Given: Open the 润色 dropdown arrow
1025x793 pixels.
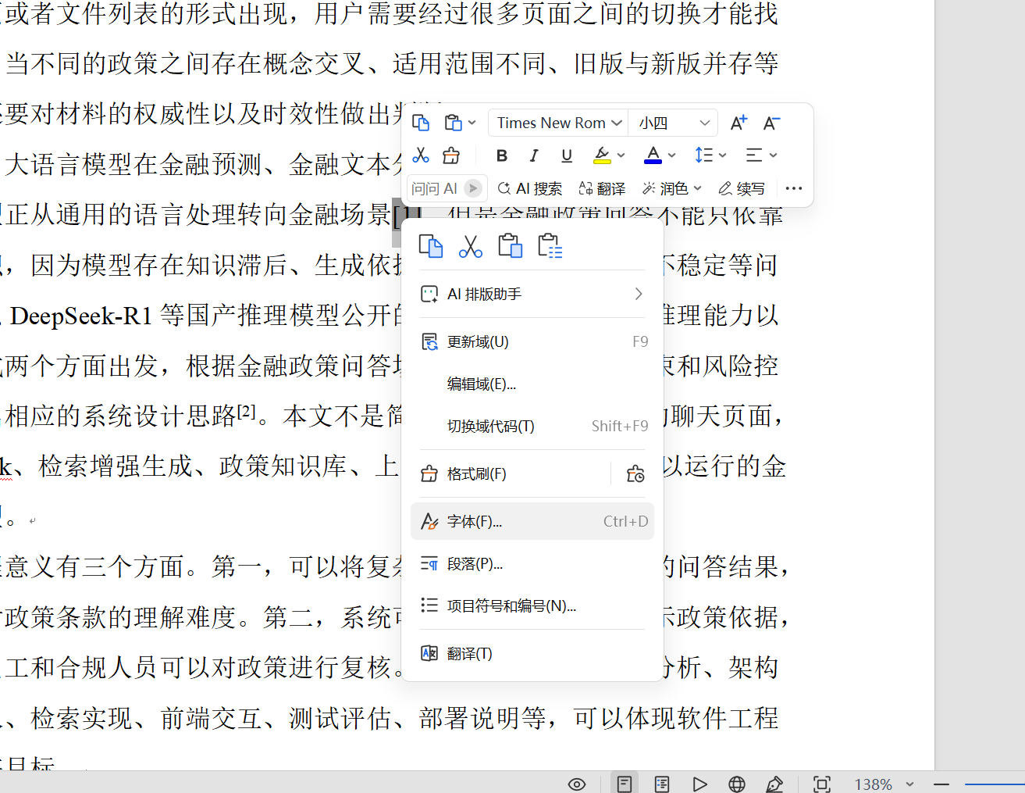Looking at the screenshot, I should click(x=698, y=188).
